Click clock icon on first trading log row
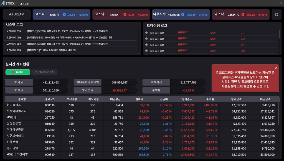Screen dimensions: 284x161 tap(146, 33)
